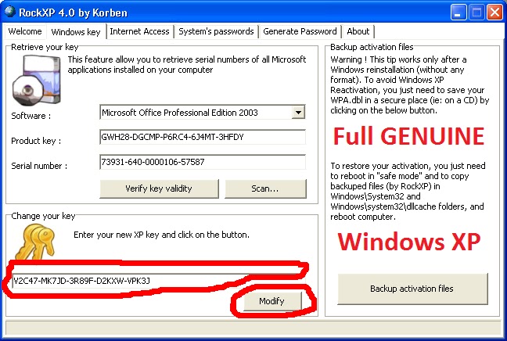This screenshot has width=507, height=341.
Task: Click the 'Software :' label
Action: pyautogui.click(x=31, y=116)
